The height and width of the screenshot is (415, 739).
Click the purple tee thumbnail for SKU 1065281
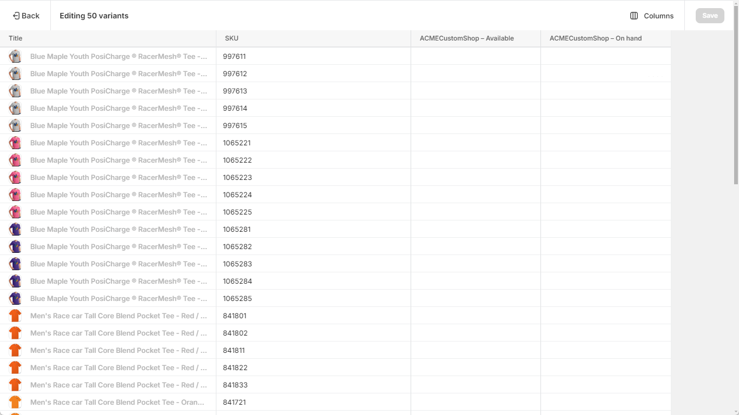pos(15,229)
